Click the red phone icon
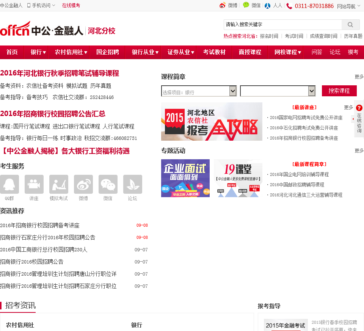This screenshot has width=364, height=331. click(289, 6)
